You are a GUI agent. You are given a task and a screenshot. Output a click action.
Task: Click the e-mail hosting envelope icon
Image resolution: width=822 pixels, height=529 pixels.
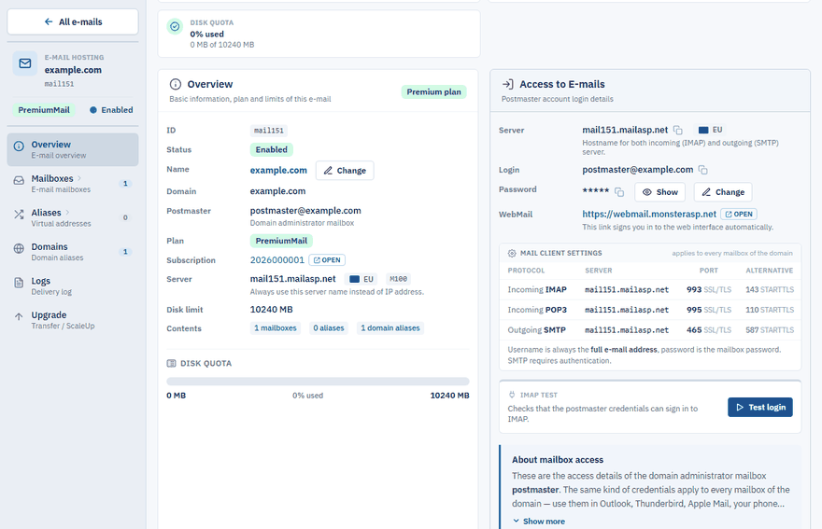(25, 63)
